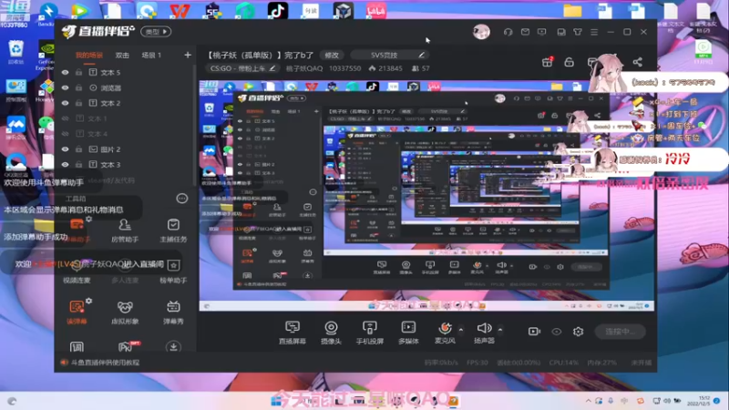Click the user avatar in the title bar
This screenshot has height=410, width=729.
481,32
